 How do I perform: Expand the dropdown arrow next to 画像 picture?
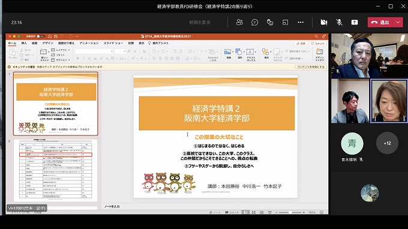point(232,52)
